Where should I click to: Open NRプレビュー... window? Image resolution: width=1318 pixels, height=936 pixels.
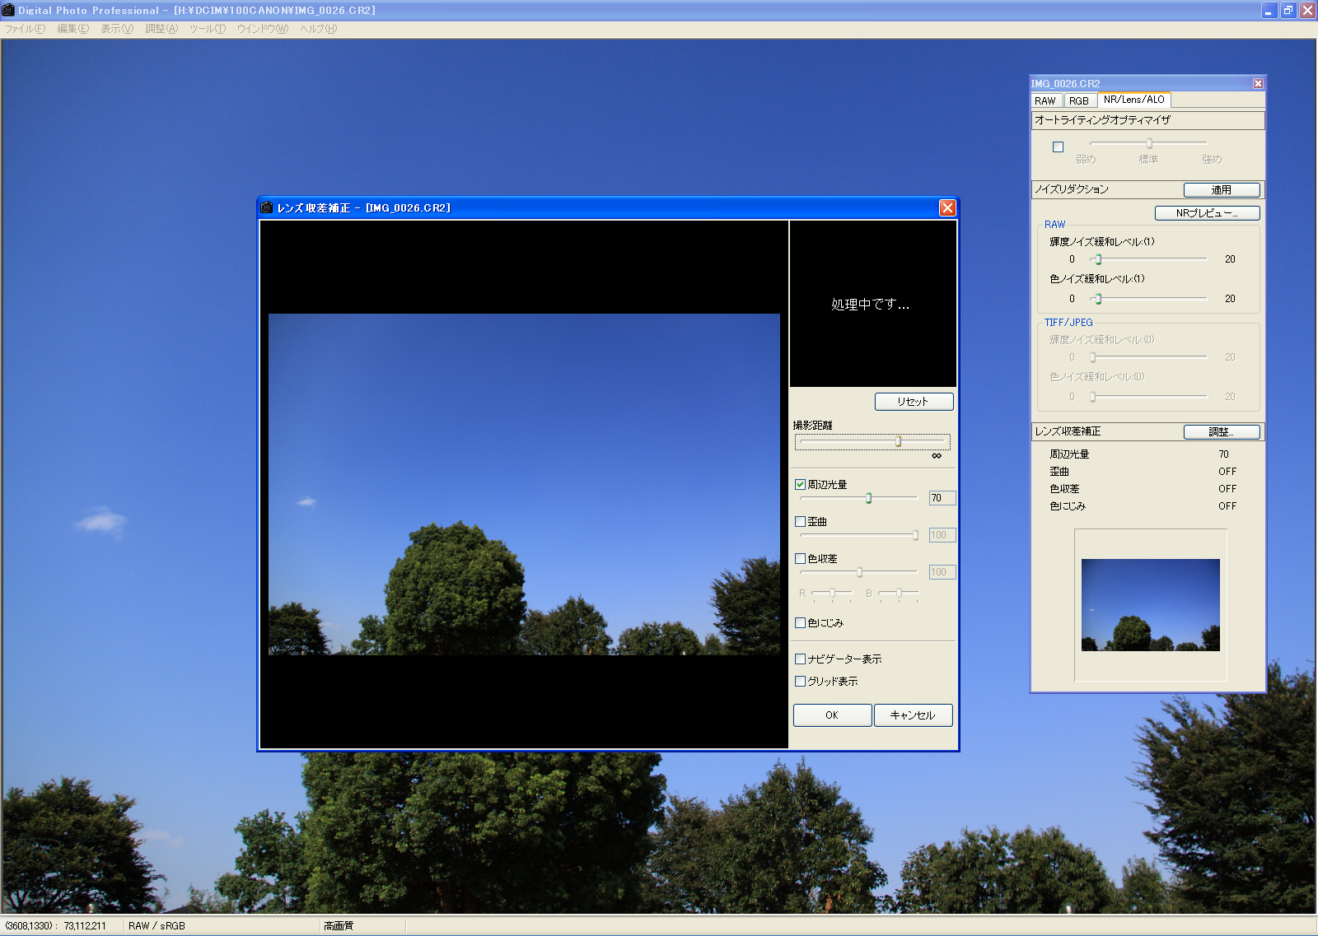coord(1207,213)
